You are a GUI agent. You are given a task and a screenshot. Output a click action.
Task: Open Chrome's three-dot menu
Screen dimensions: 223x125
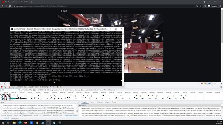point(221,6)
